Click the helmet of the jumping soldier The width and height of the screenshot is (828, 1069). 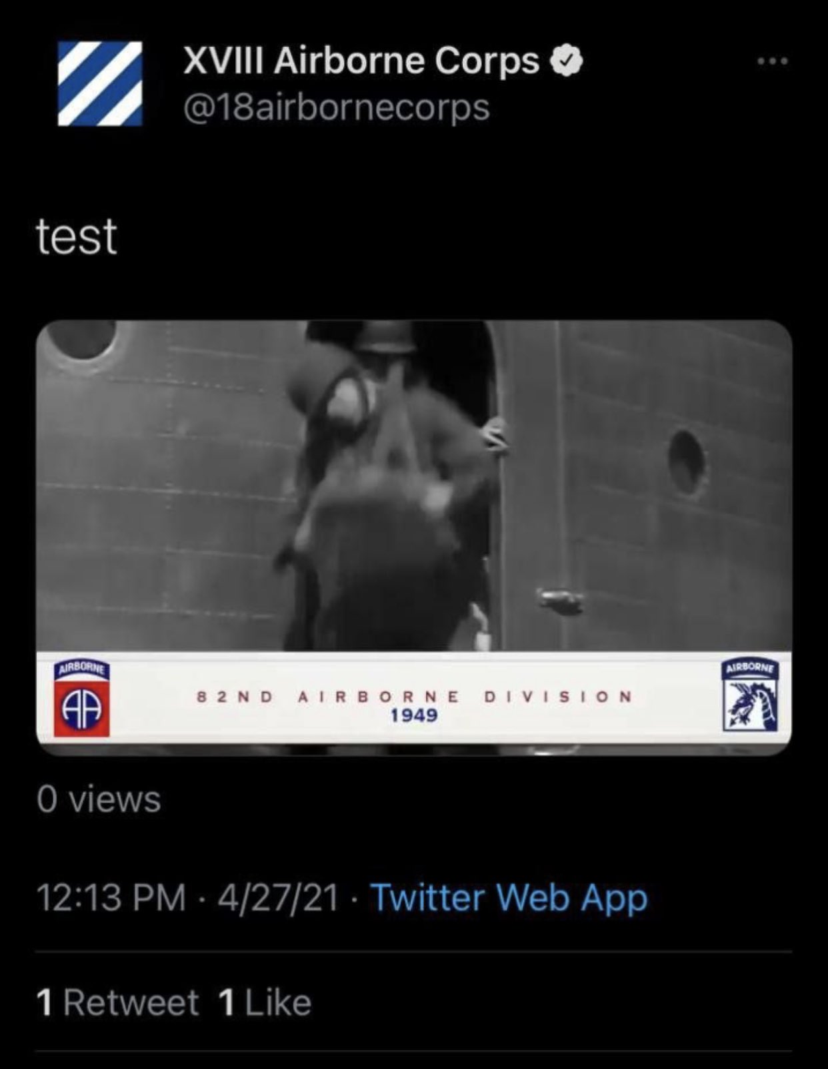[385, 338]
